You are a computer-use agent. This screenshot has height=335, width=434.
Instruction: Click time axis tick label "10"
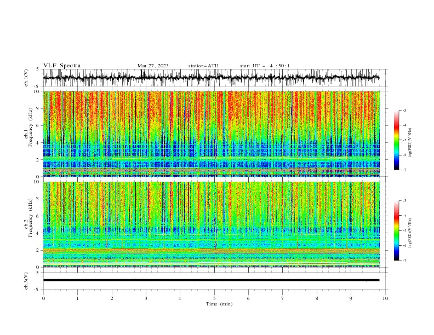385,298
